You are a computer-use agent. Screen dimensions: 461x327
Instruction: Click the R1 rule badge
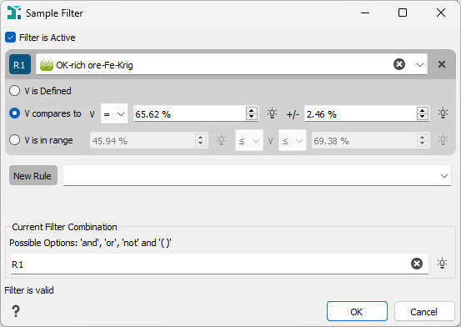click(x=20, y=64)
